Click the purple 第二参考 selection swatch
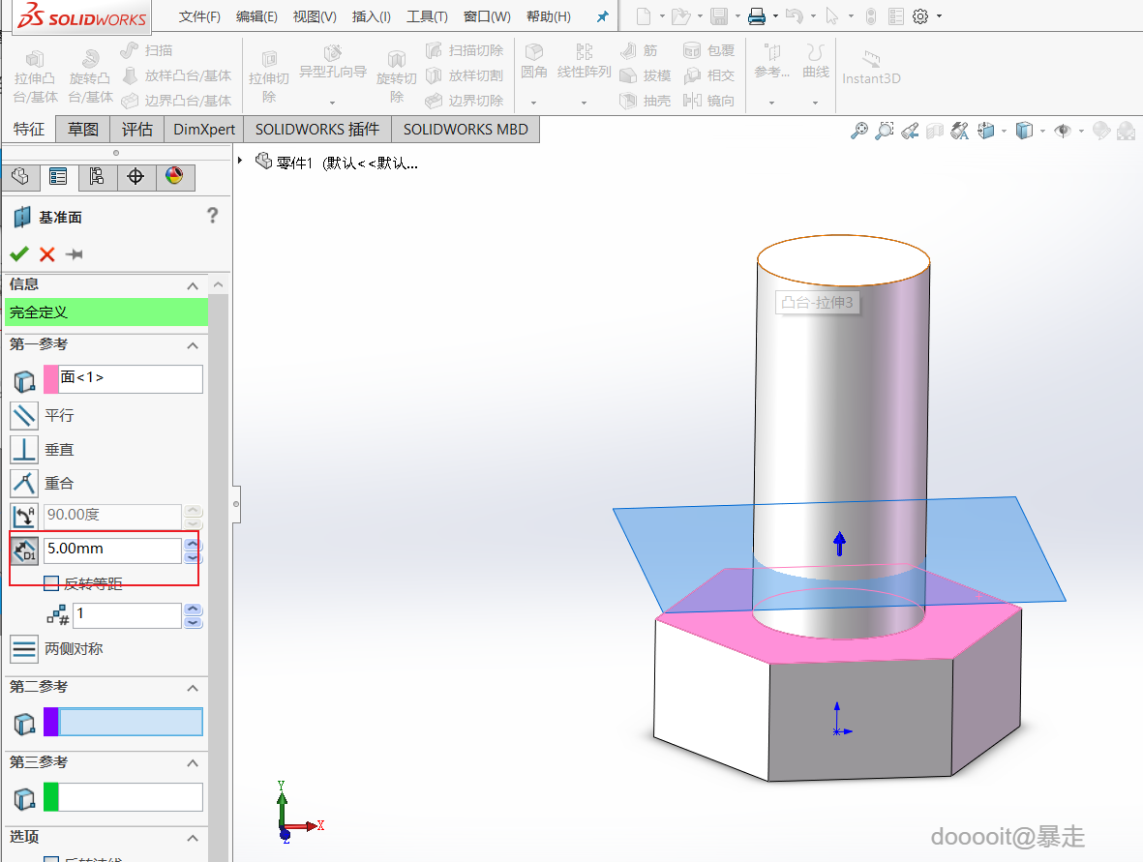The width and height of the screenshot is (1143, 862). pyautogui.click(x=51, y=722)
